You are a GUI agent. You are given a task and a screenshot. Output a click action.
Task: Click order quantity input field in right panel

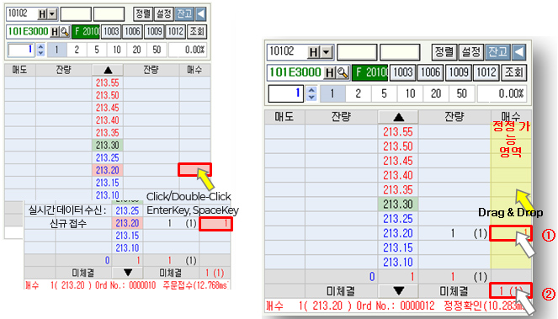[286, 93]
